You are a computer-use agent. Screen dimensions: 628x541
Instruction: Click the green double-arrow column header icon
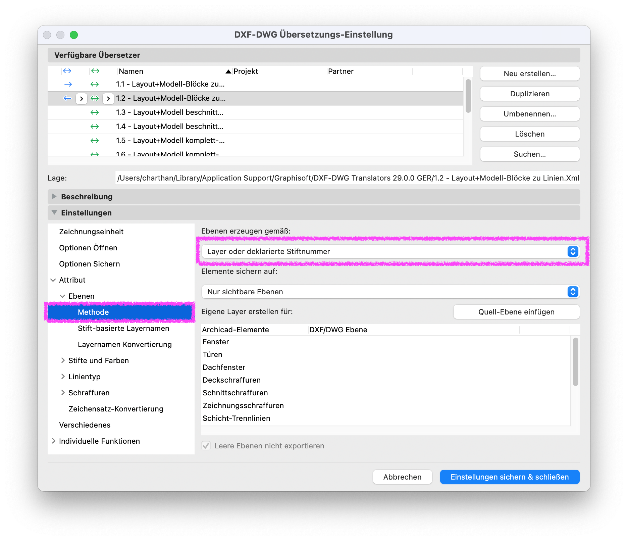click(95, 71)
